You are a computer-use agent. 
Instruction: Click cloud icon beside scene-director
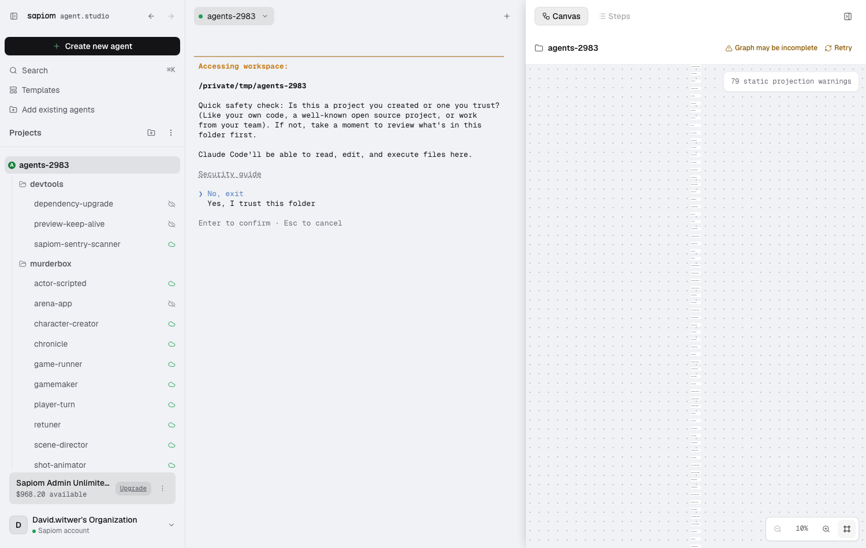coord(171,445)
